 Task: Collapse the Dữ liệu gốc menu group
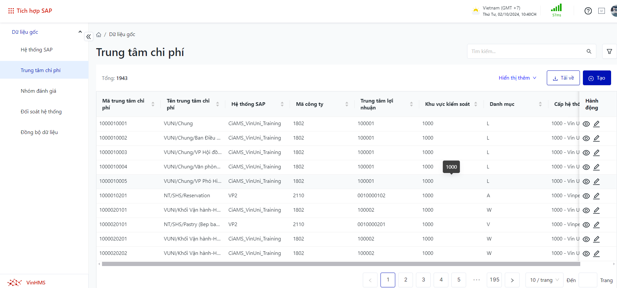pos(80,32)
